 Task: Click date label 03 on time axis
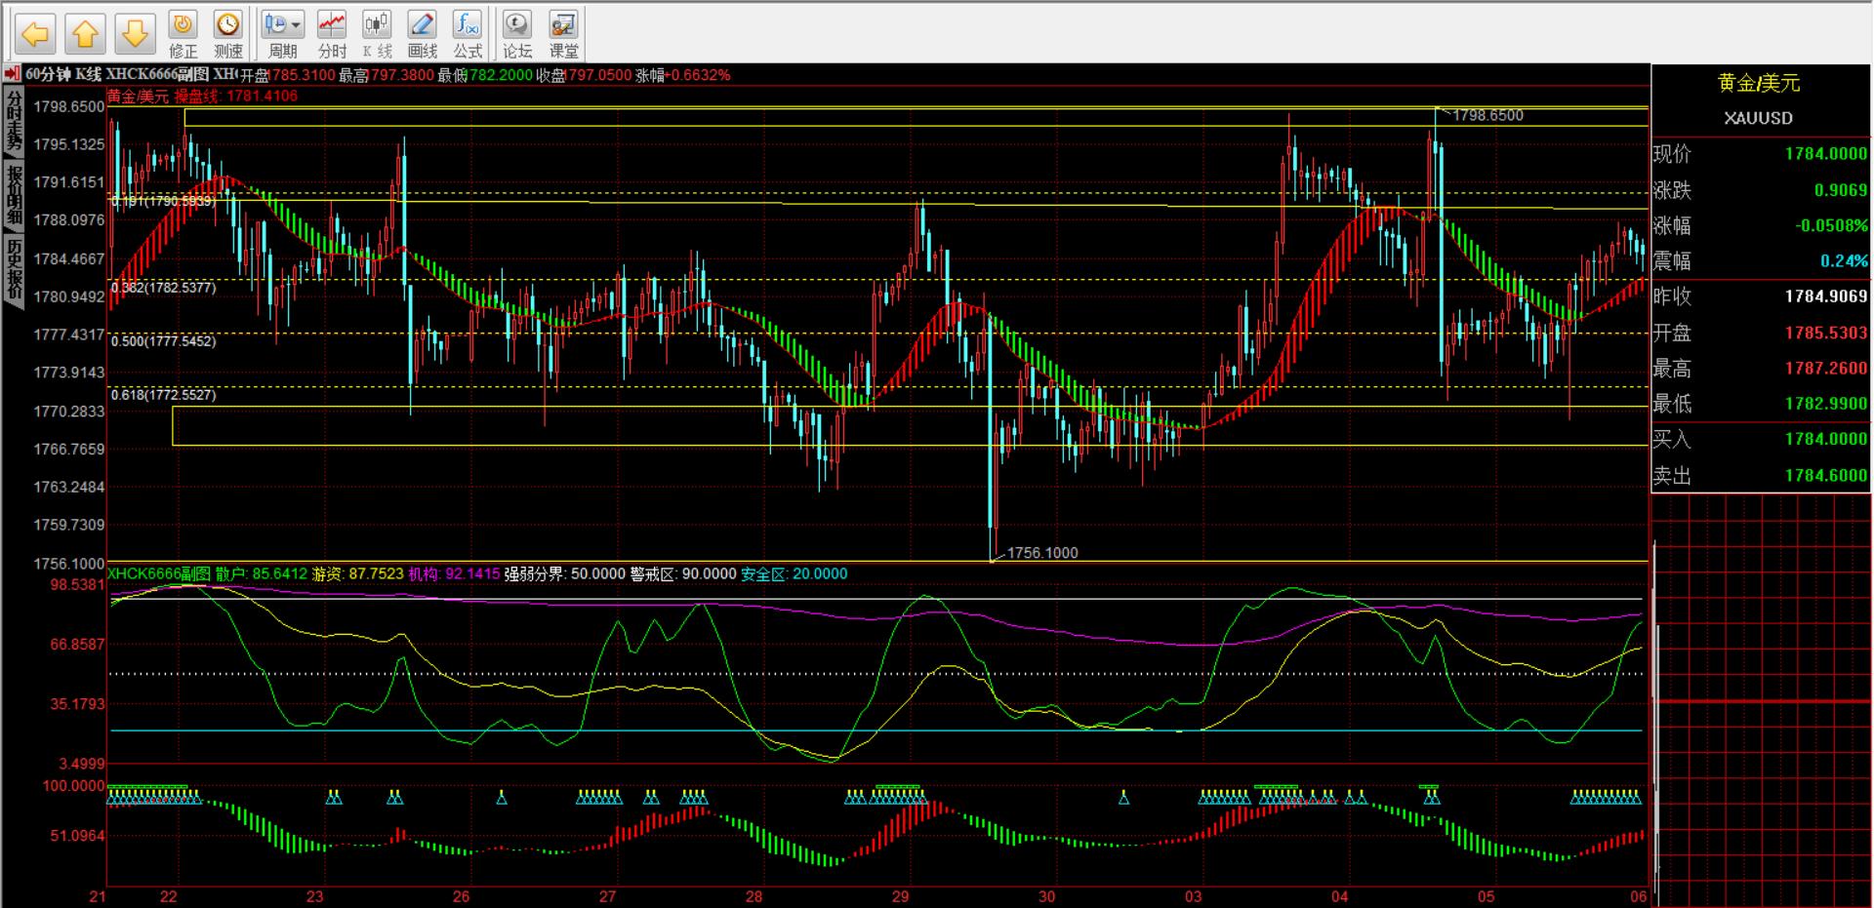(1193, 896)
